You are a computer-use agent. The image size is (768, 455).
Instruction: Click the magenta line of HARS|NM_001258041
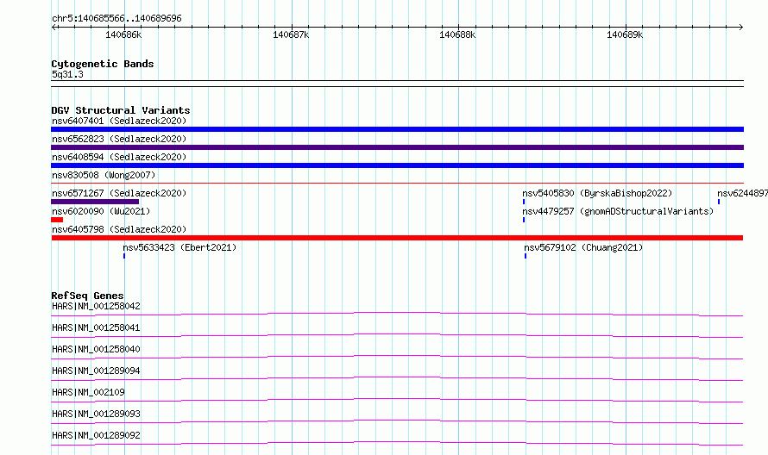click(397, 335)
